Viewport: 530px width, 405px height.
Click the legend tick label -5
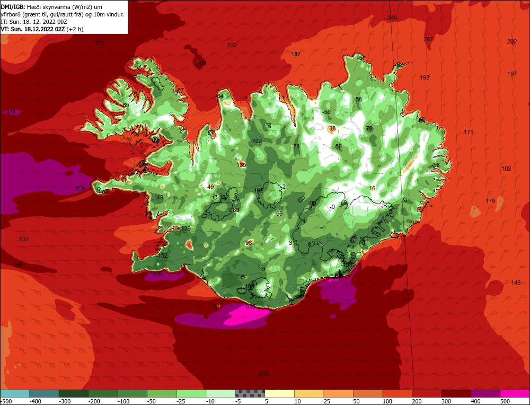[240, 401]
